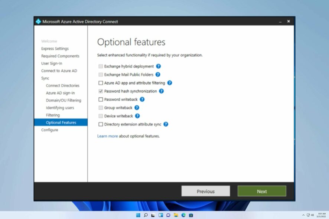Enable Directory extension attribute sync
The width and height of the screenshot is (329, 219).
coord(101,124)
